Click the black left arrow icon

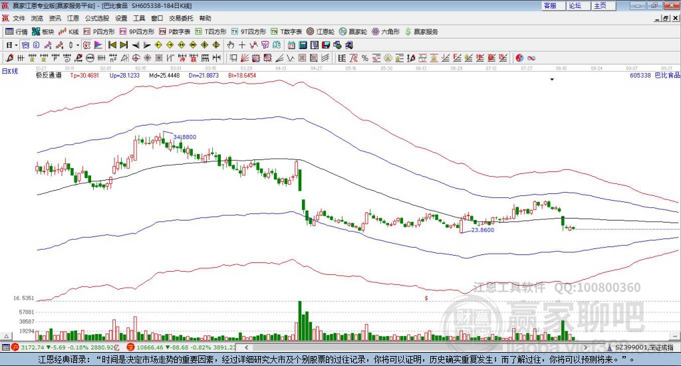(x=136, y=45)
